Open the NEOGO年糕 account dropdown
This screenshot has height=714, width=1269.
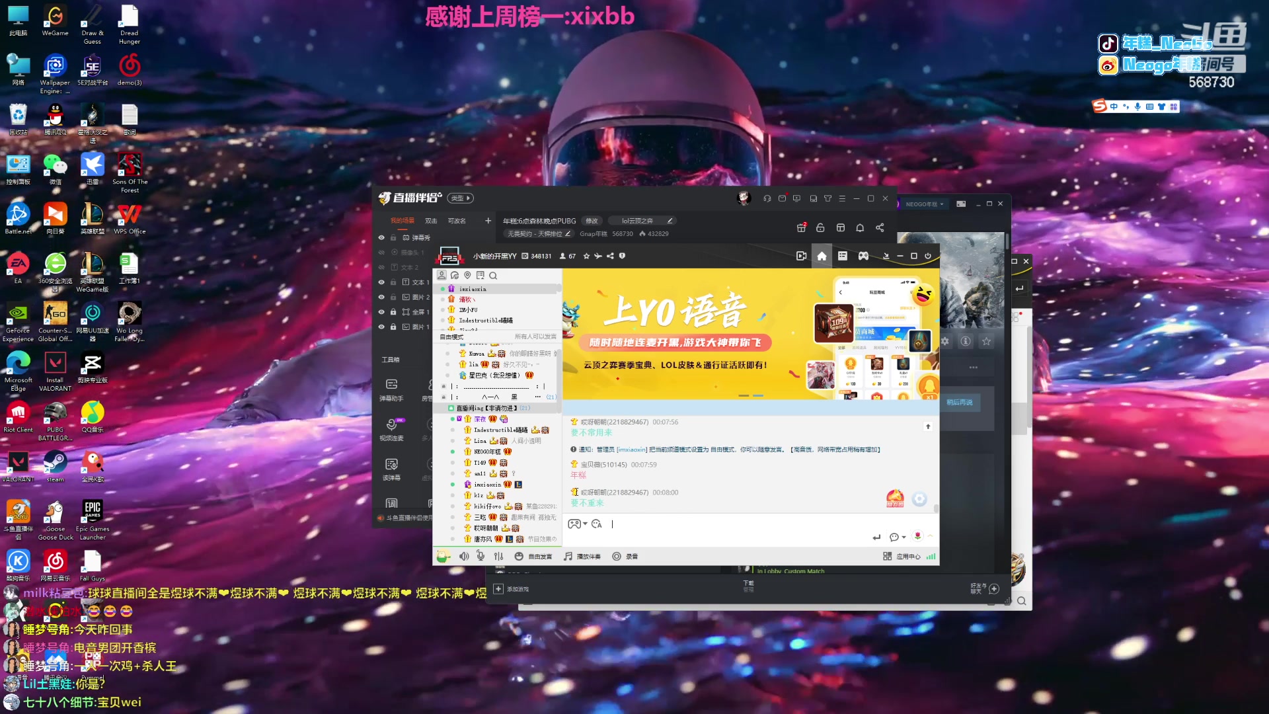coord(925,204)
